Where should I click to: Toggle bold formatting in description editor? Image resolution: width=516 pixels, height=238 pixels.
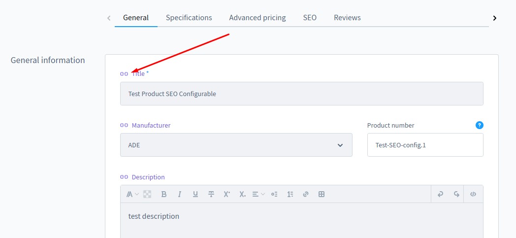[164, 194]
